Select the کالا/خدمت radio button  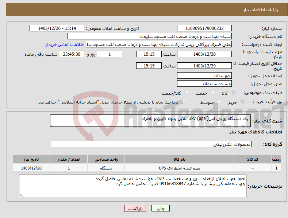pyautogui.click(x=187, y=93)
